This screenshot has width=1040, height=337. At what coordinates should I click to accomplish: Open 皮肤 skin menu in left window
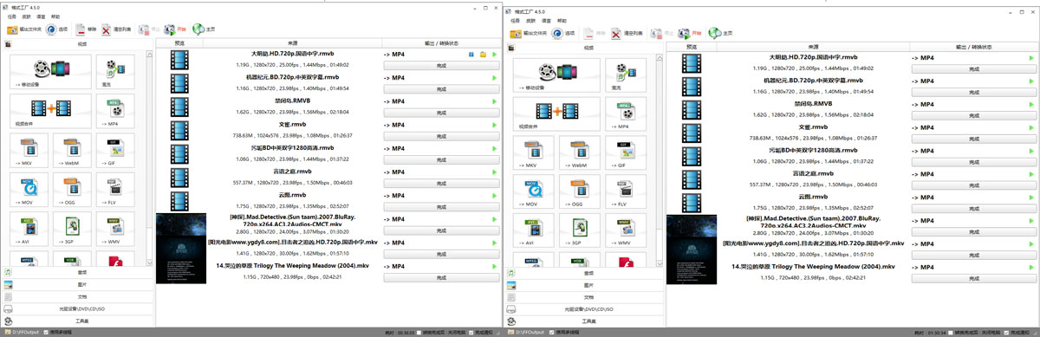pyautogui.click(x=28, y=16)
